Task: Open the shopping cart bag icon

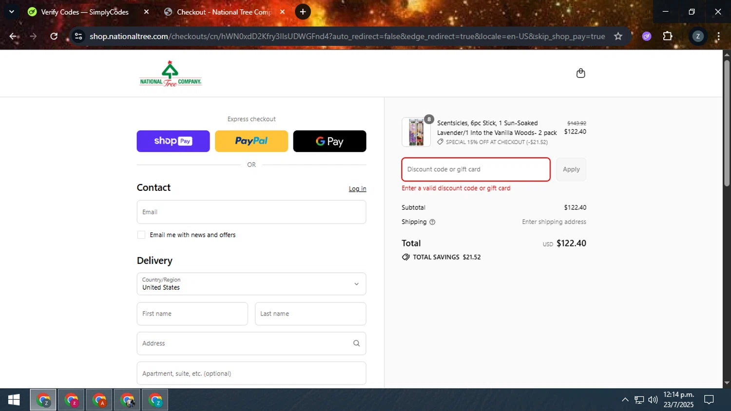Action: tap(580, 73)
